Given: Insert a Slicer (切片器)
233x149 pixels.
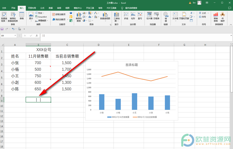Looking at the screenshot, I should pyautogui.click(x=149, y=16).
